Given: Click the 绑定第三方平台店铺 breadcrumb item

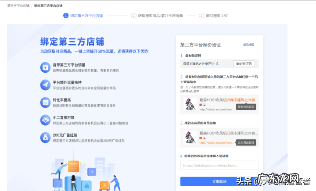Looking at the screenshot, I should point(48,6).
